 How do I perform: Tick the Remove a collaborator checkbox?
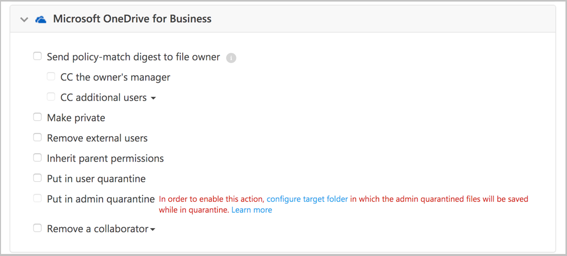click(38, 229)
